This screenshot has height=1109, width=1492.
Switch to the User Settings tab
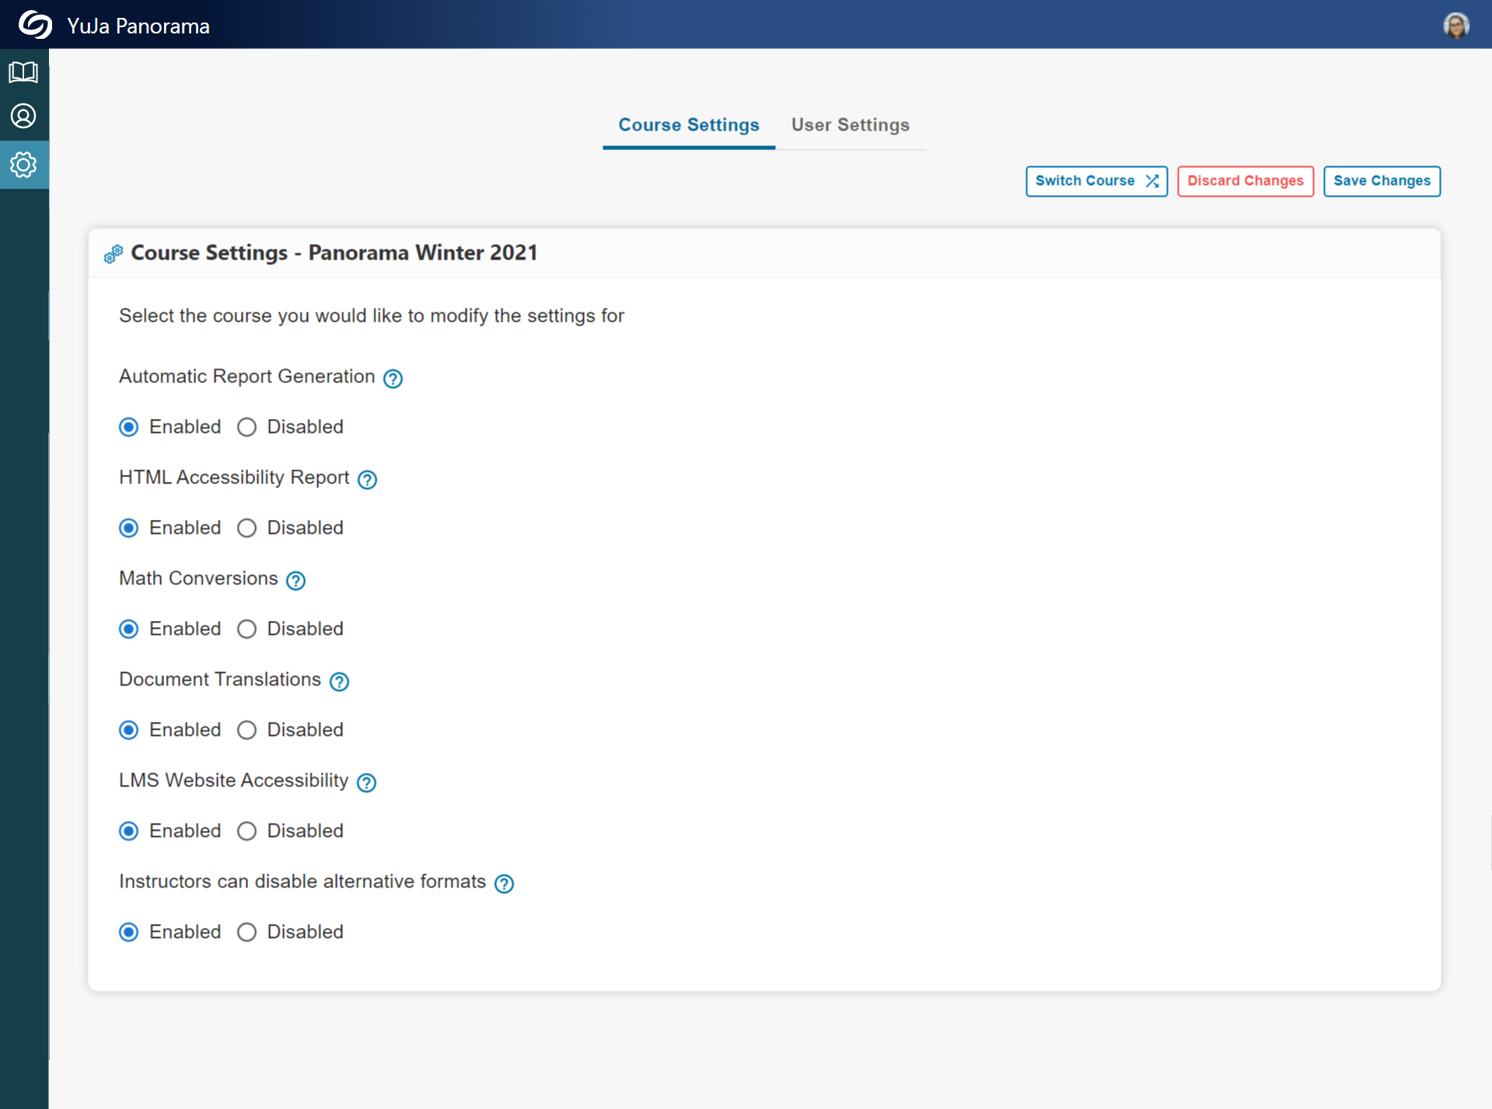click(x=850, y=125)
